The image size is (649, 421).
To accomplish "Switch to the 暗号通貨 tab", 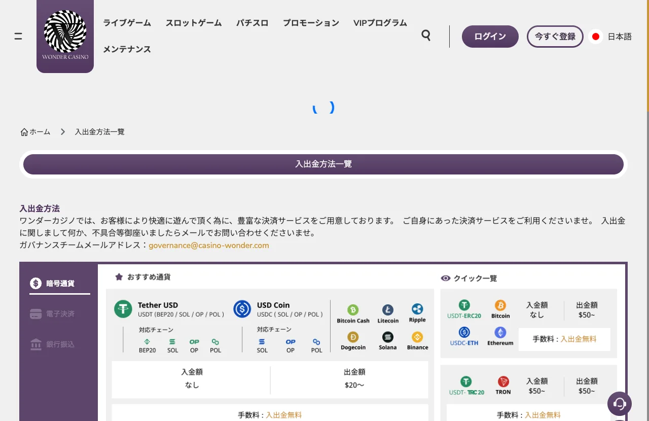I will 60,284.
